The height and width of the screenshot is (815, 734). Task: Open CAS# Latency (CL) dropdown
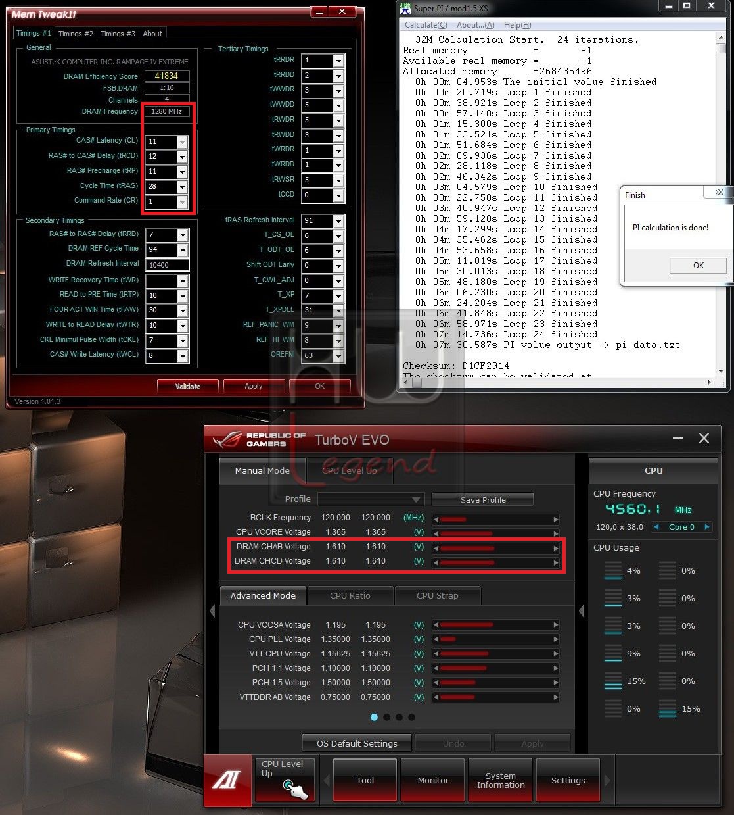tap(182, 142)
